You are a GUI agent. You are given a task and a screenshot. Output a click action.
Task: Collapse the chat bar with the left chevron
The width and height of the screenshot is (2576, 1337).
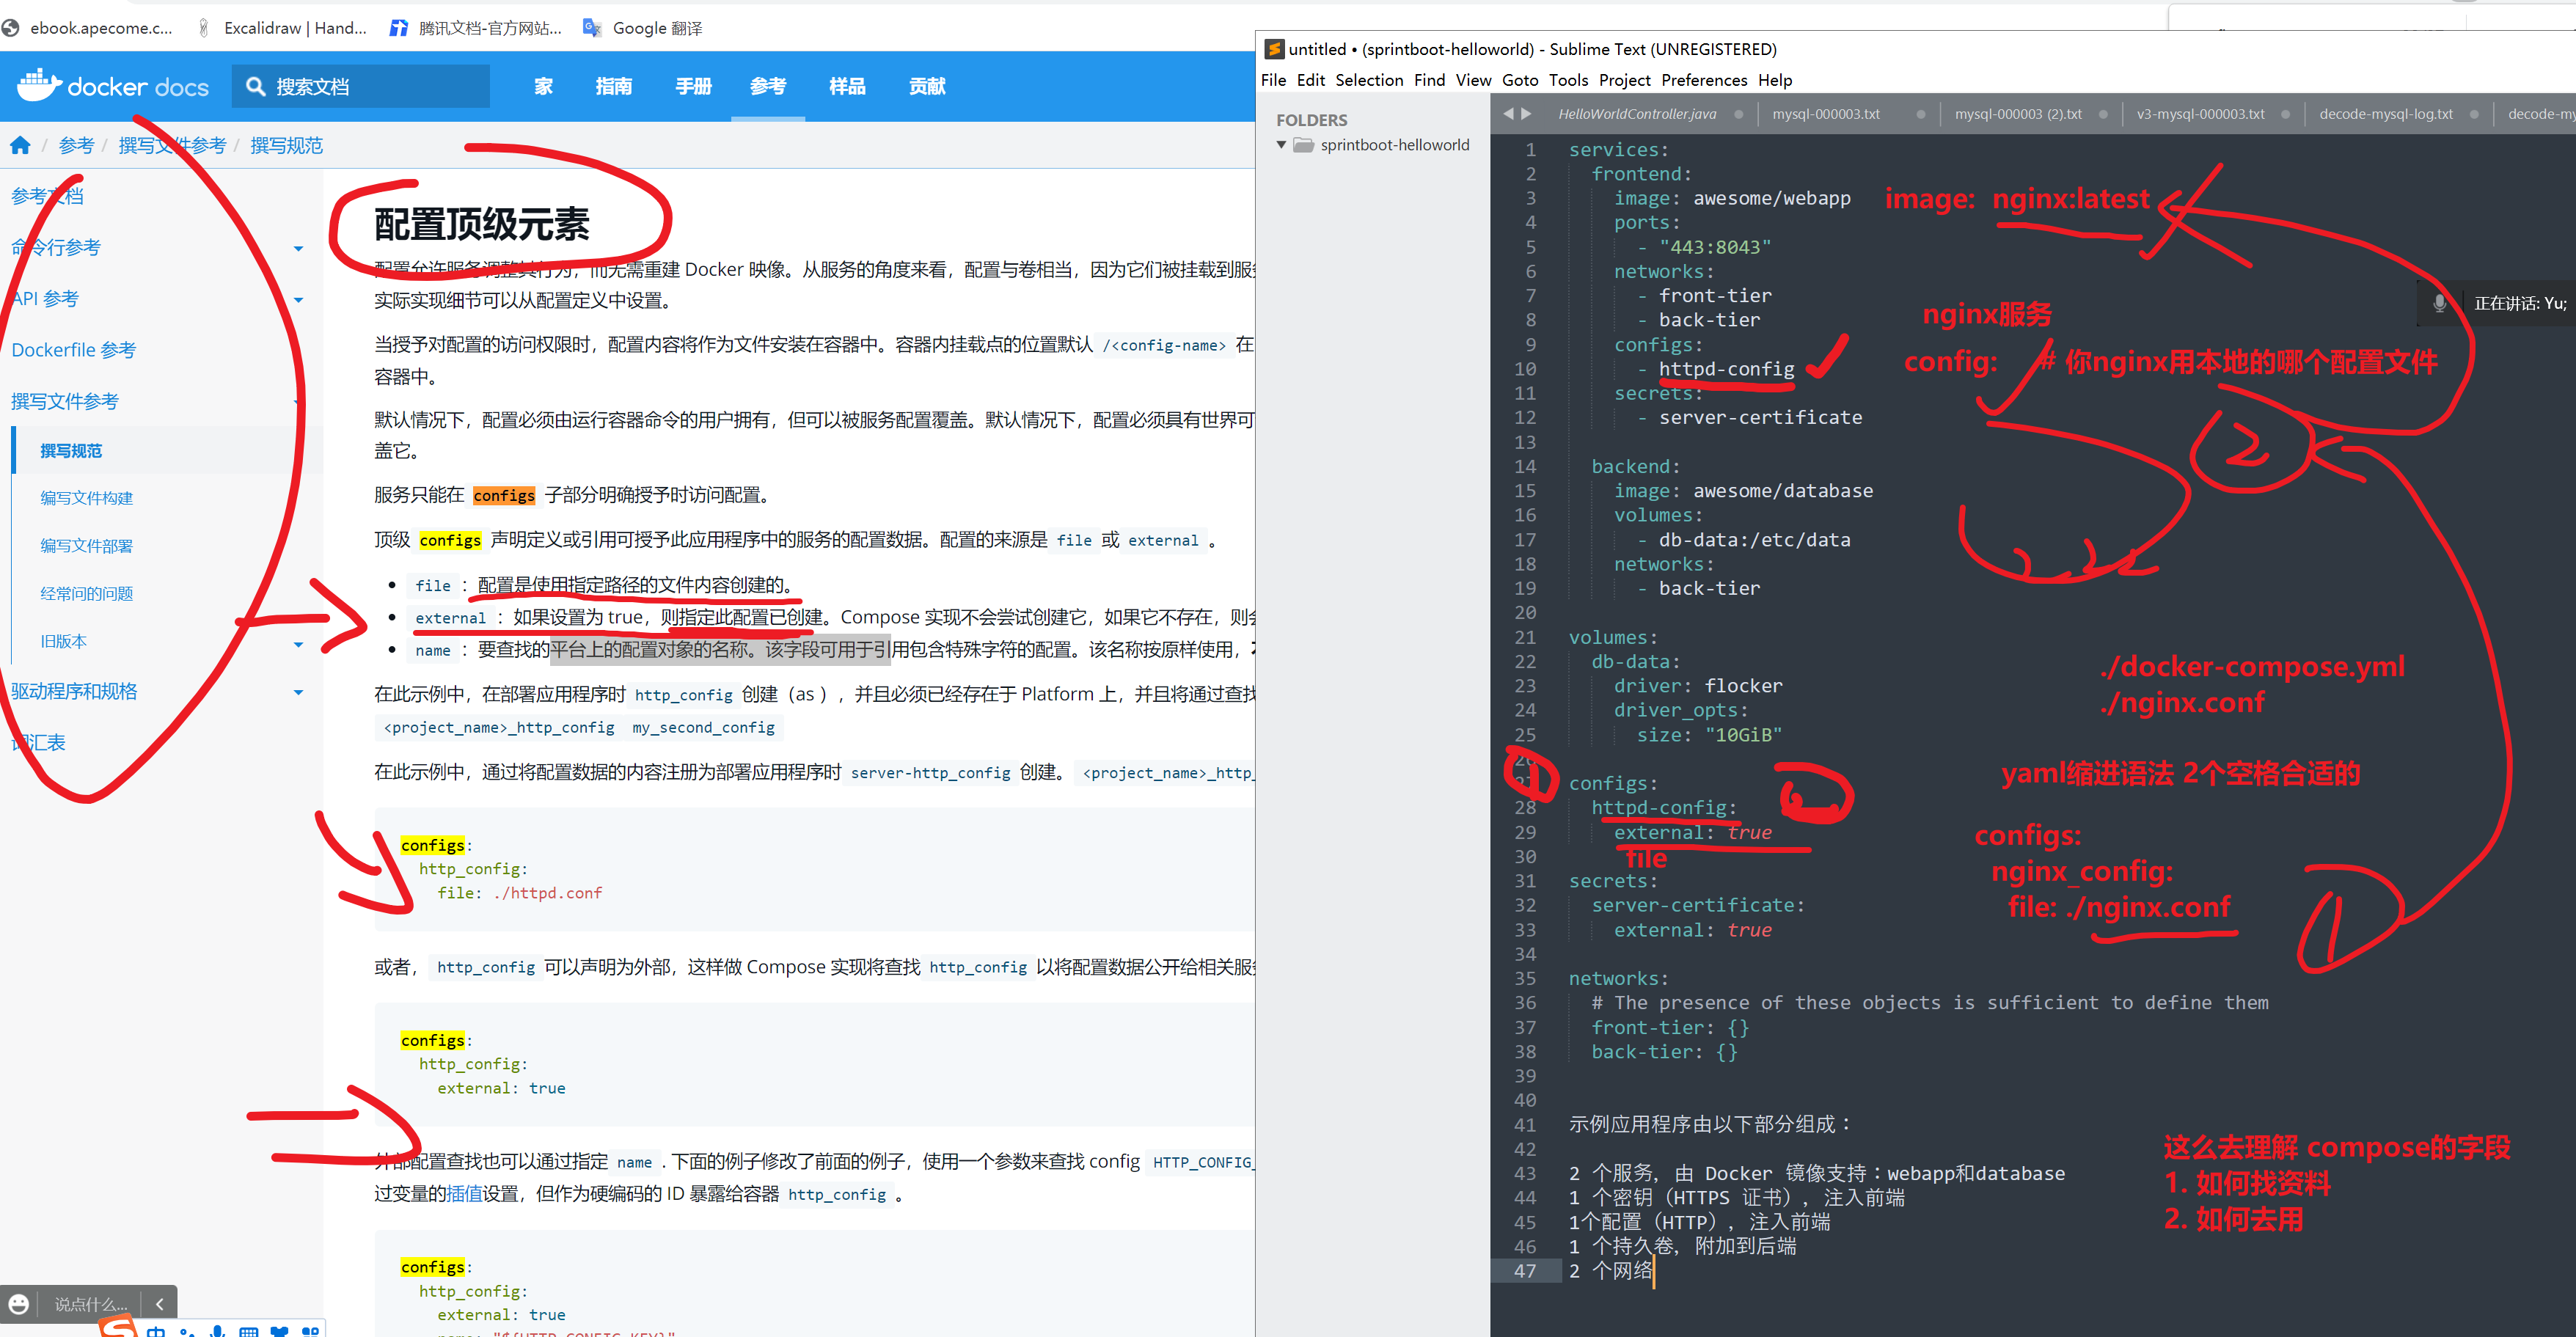[160, 1303]
